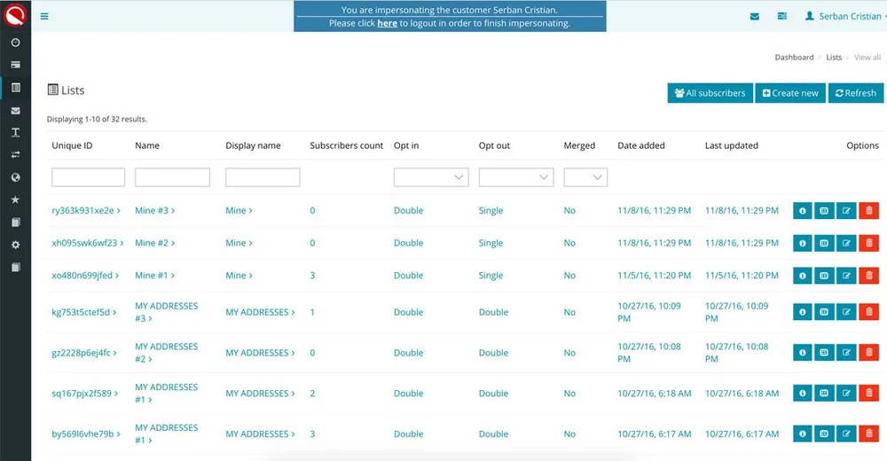
Task: Open the Opt out filter dropdown
Action: click(516, 177)
